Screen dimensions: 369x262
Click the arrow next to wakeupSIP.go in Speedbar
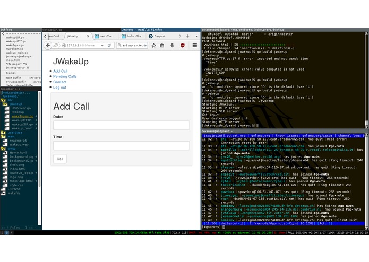tap(36, 124)
